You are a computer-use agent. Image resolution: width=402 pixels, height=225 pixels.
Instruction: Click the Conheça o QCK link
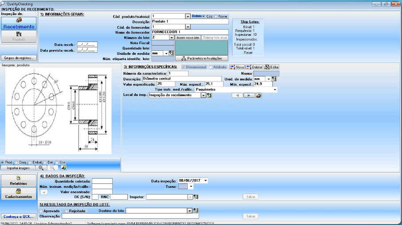click(18, 217)
